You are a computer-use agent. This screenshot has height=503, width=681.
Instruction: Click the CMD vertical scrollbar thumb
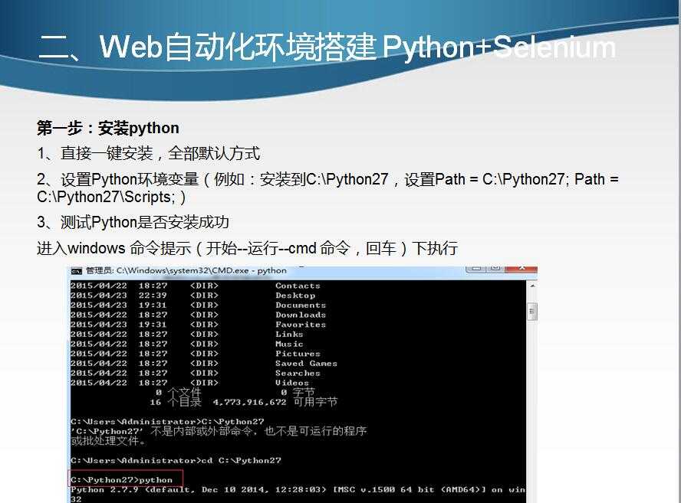point(532,312)
